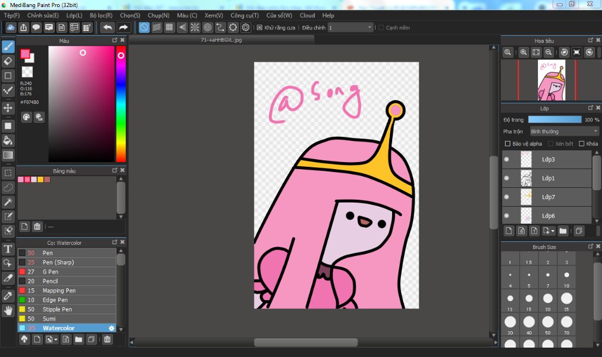This screenshot has height=357, width=602.
Task: Zoom in on the Navigator panel
Action: (523, 52)
